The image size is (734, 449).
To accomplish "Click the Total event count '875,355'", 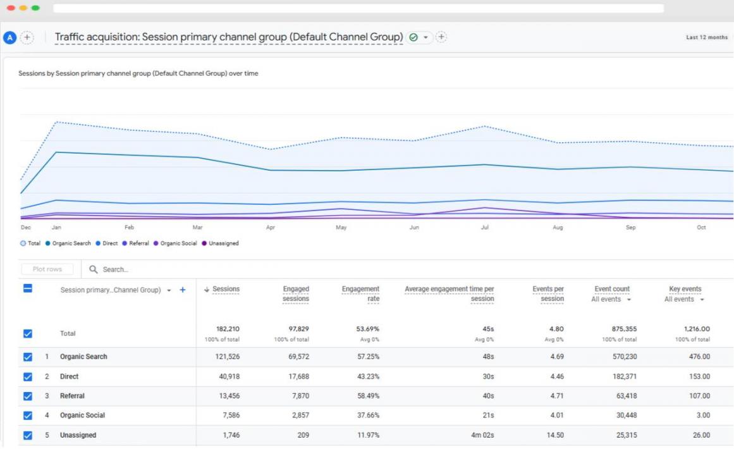I will pyautogui.click(x=624, y=329).
